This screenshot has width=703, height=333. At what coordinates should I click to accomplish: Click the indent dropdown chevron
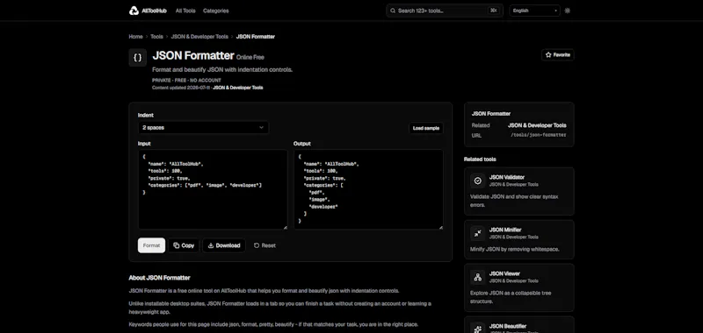pyautogui.click(x=261, y=127)
